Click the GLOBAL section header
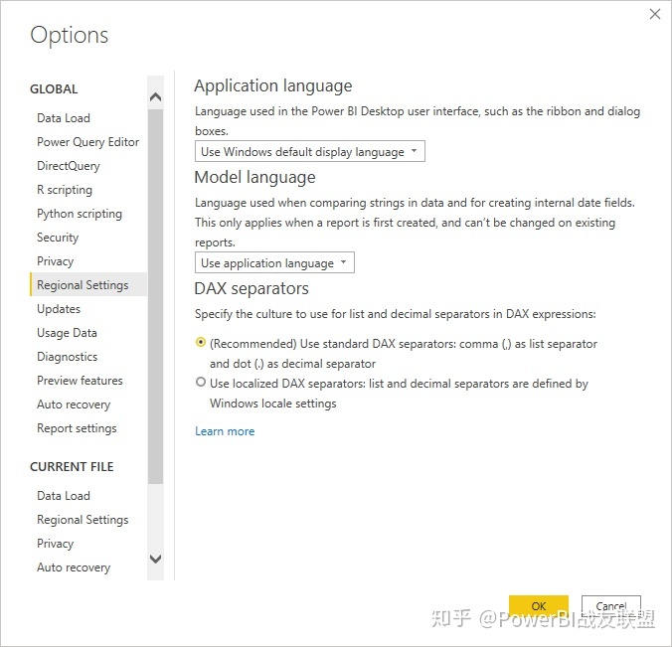The image size is (672, 647). pos(54,89)
